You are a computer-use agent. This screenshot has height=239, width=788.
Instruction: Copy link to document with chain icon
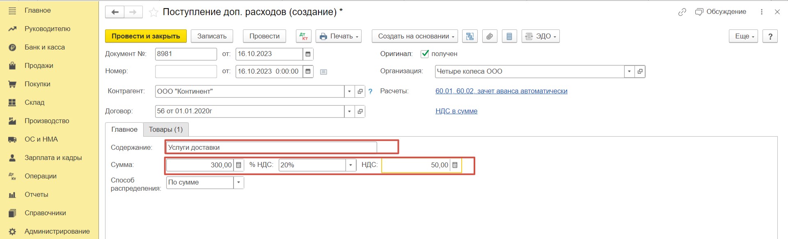682,12
